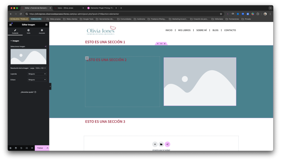Open page settings gear in bottom bar
Image resolution: width=281 pixels, height=161 pixels.
[10, 148]
